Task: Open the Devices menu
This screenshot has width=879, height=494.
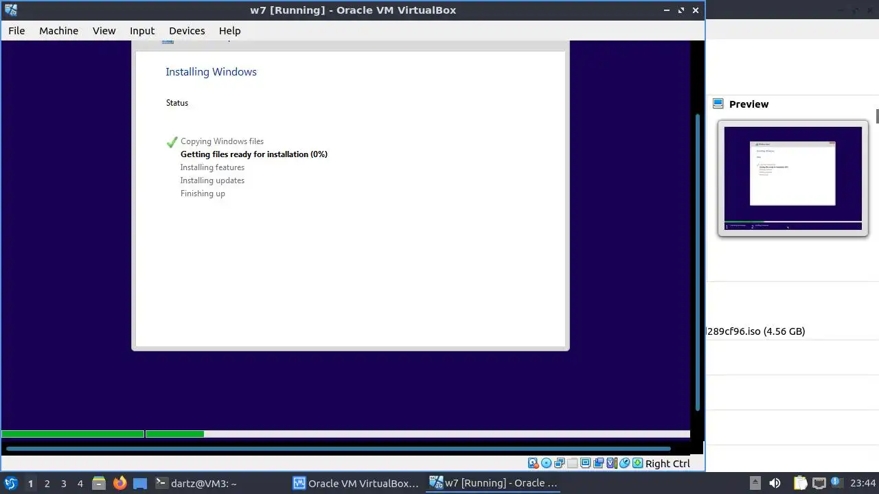Action: point(187,31)
